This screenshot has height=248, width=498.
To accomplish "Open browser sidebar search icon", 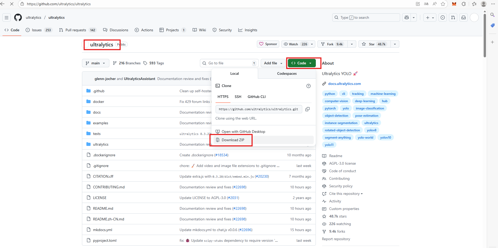I will tap(493, 15).
